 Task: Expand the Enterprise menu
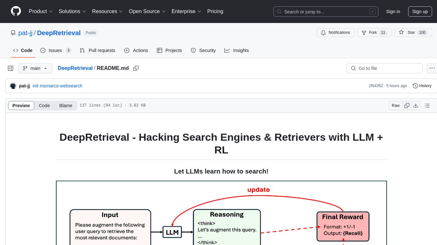tap(186, 11)
